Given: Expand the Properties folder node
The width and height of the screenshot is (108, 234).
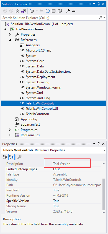Looking at the screenshot, I should (x=10, y=35).
